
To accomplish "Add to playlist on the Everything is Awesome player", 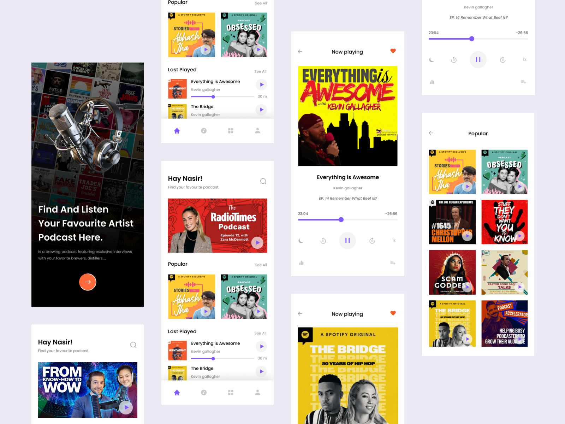I will coord(393,263).
